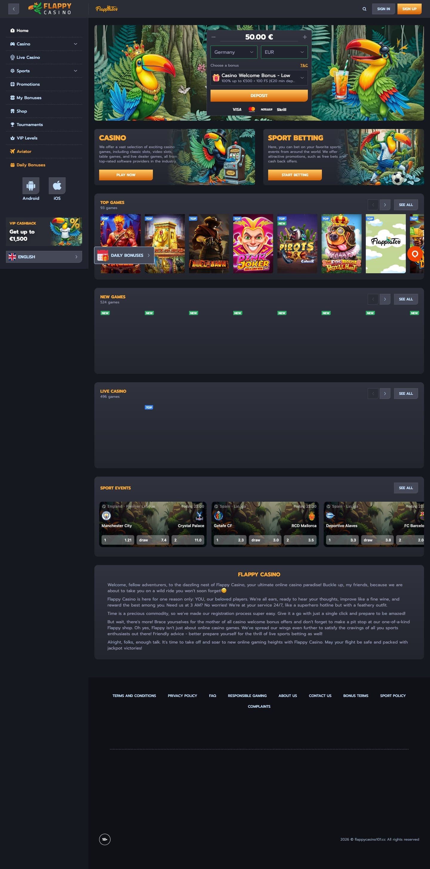Open the Flappiator link in header
The width and height of the screenshot is (430, 869).
click(x=107, y=9)
